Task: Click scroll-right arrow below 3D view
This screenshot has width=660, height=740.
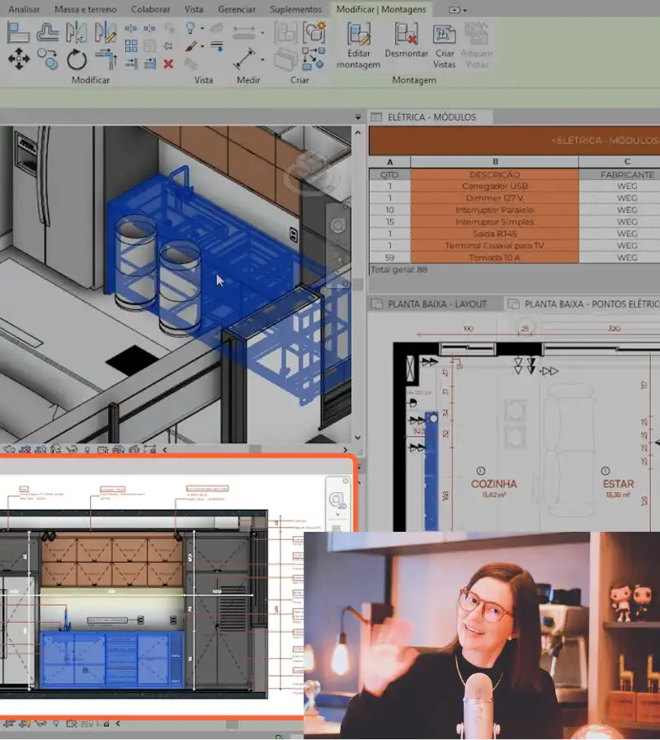Action: click(x=345, y=450)
